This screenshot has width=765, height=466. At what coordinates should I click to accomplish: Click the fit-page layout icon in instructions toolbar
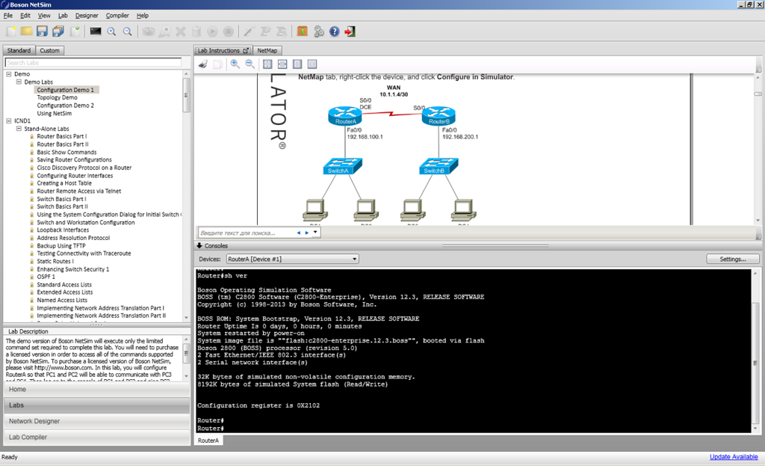point(267,64)
